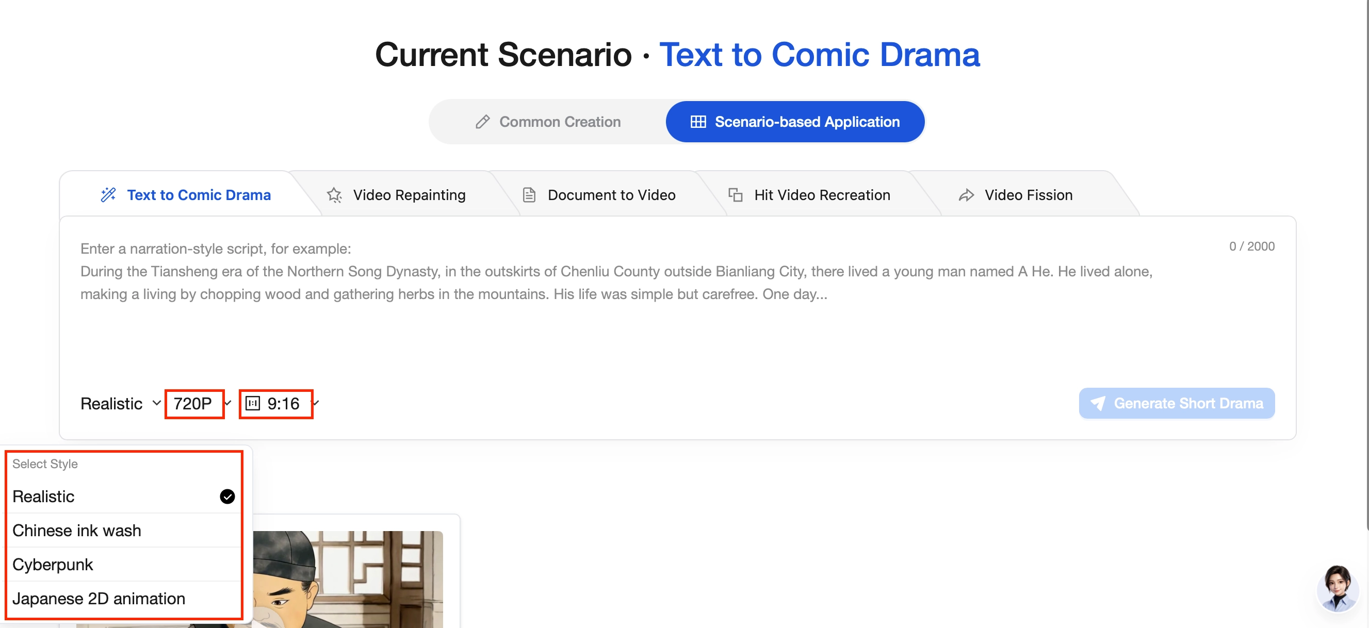Open the assistant avatar chat
The width and height of the screenshot is (1369, 628).
[1337, 589]
